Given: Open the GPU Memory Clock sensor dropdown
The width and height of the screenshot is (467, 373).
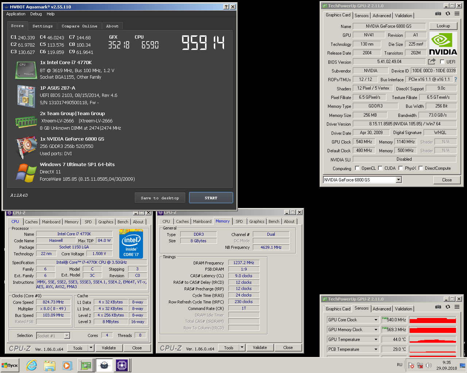Looking at the screenshot, I should pos(376,329).
